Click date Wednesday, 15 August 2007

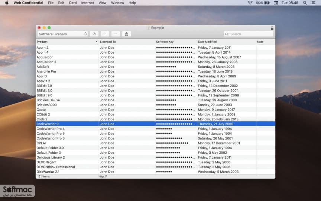pos(219,57)
